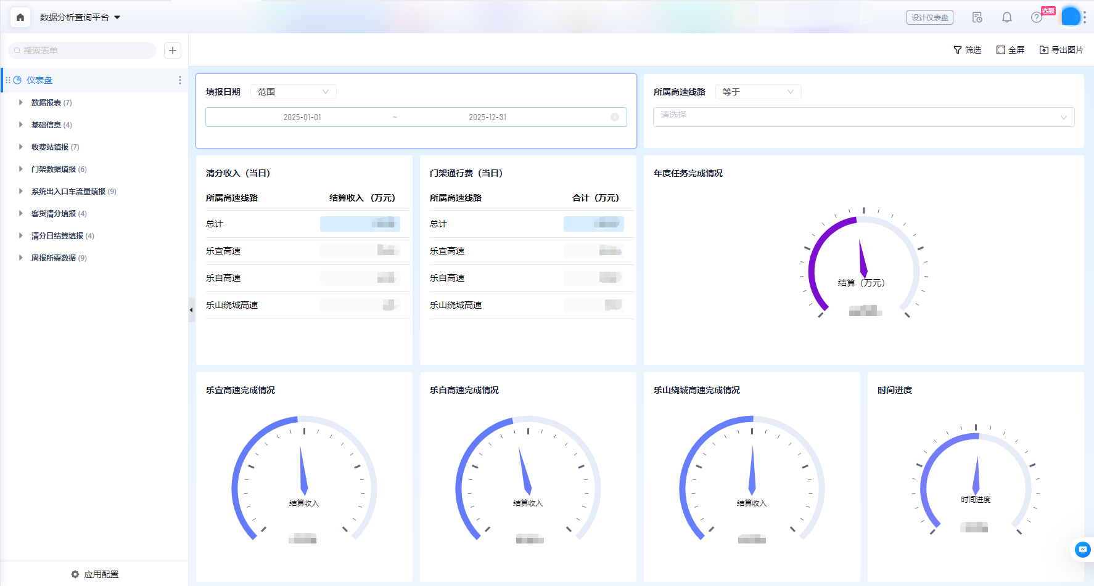Select 仪表盘 in the sidebar
This screenshot has height=586, width=1094.
39,80
